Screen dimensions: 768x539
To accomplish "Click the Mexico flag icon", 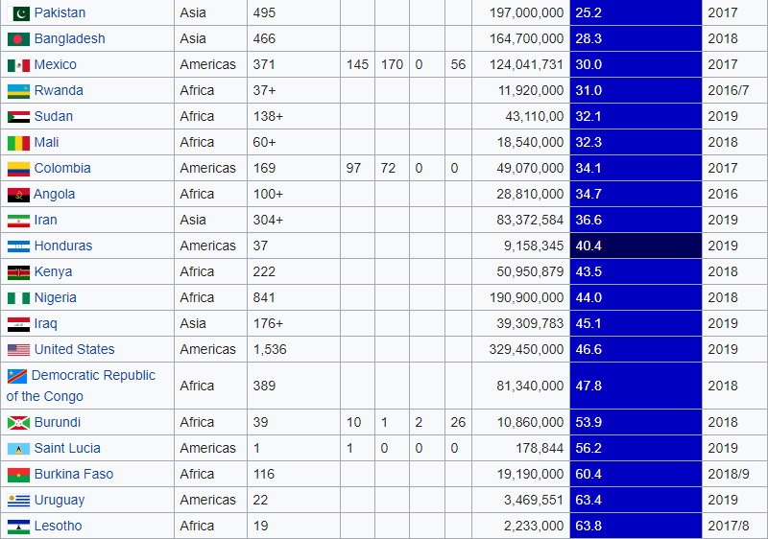I will pos(18,65).
